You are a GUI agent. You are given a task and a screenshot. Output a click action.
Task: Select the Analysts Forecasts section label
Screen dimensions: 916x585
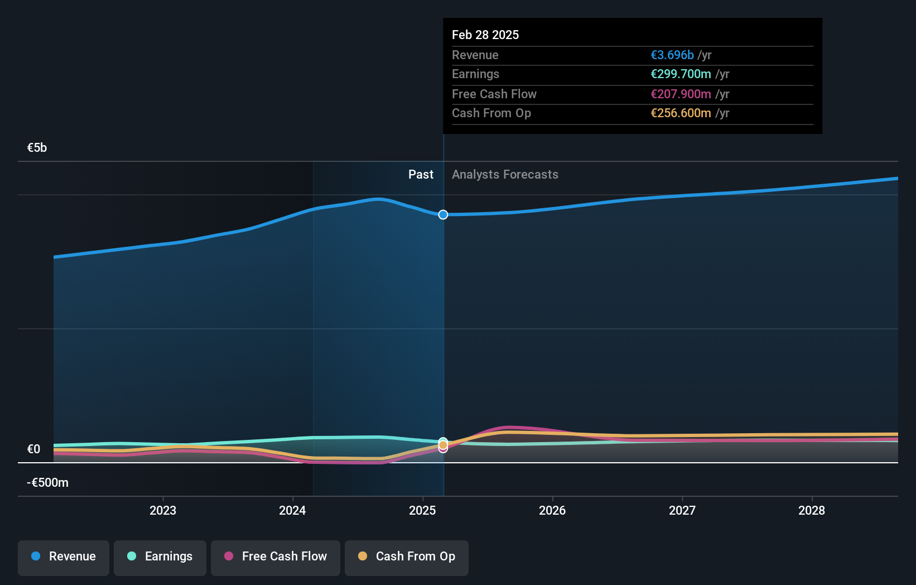[504, 174]
